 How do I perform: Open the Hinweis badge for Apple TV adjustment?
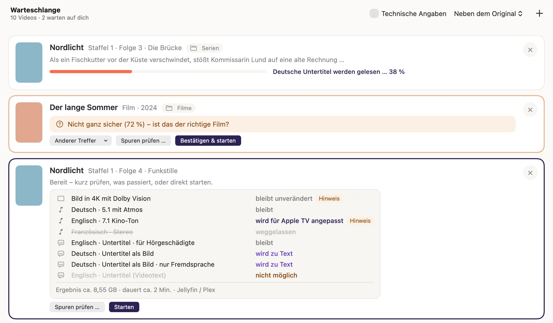tap(360, 221)
